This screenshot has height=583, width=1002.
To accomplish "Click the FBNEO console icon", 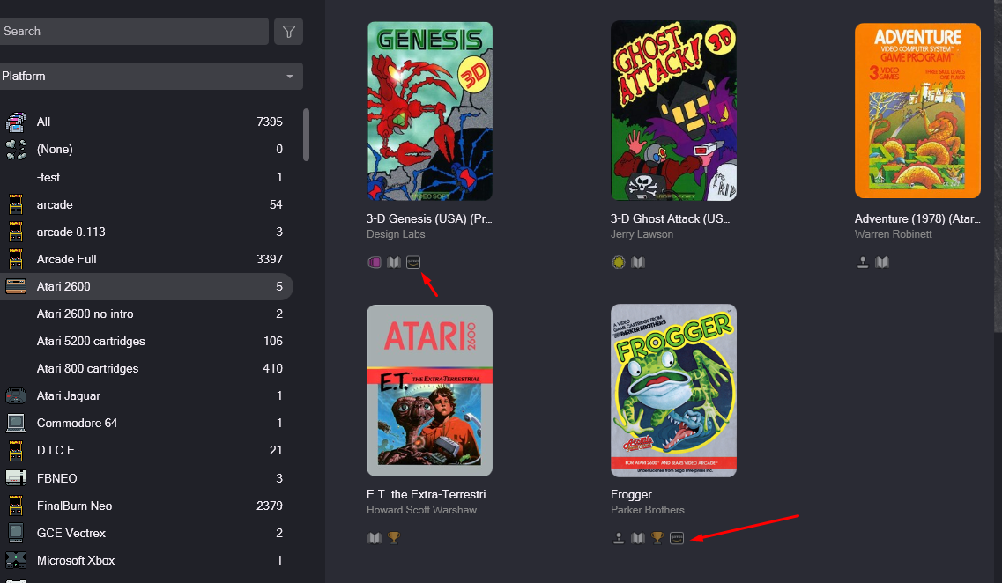I will (16, 478).
